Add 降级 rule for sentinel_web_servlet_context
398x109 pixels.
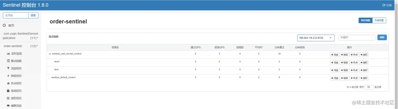[x=344, y=55]
